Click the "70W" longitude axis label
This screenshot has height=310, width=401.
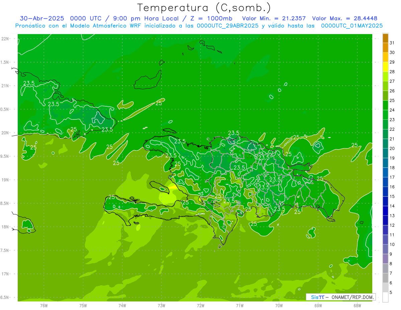click(279, 306)
